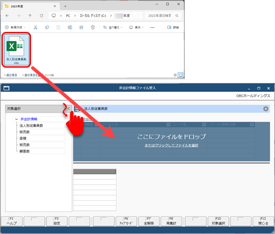Click the 年度 folder breadcrumb

pyautogui.click(x=122, y=16)
